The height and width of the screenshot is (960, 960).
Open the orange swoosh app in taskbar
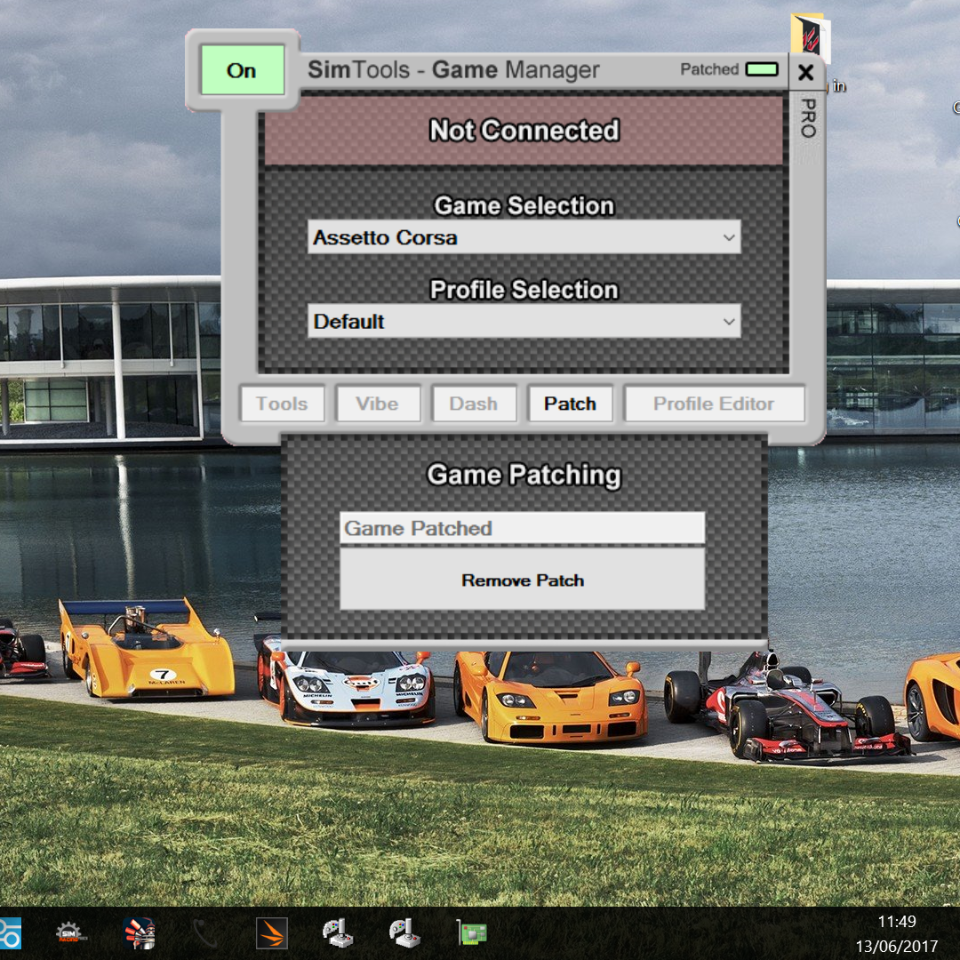coord(271,933)
